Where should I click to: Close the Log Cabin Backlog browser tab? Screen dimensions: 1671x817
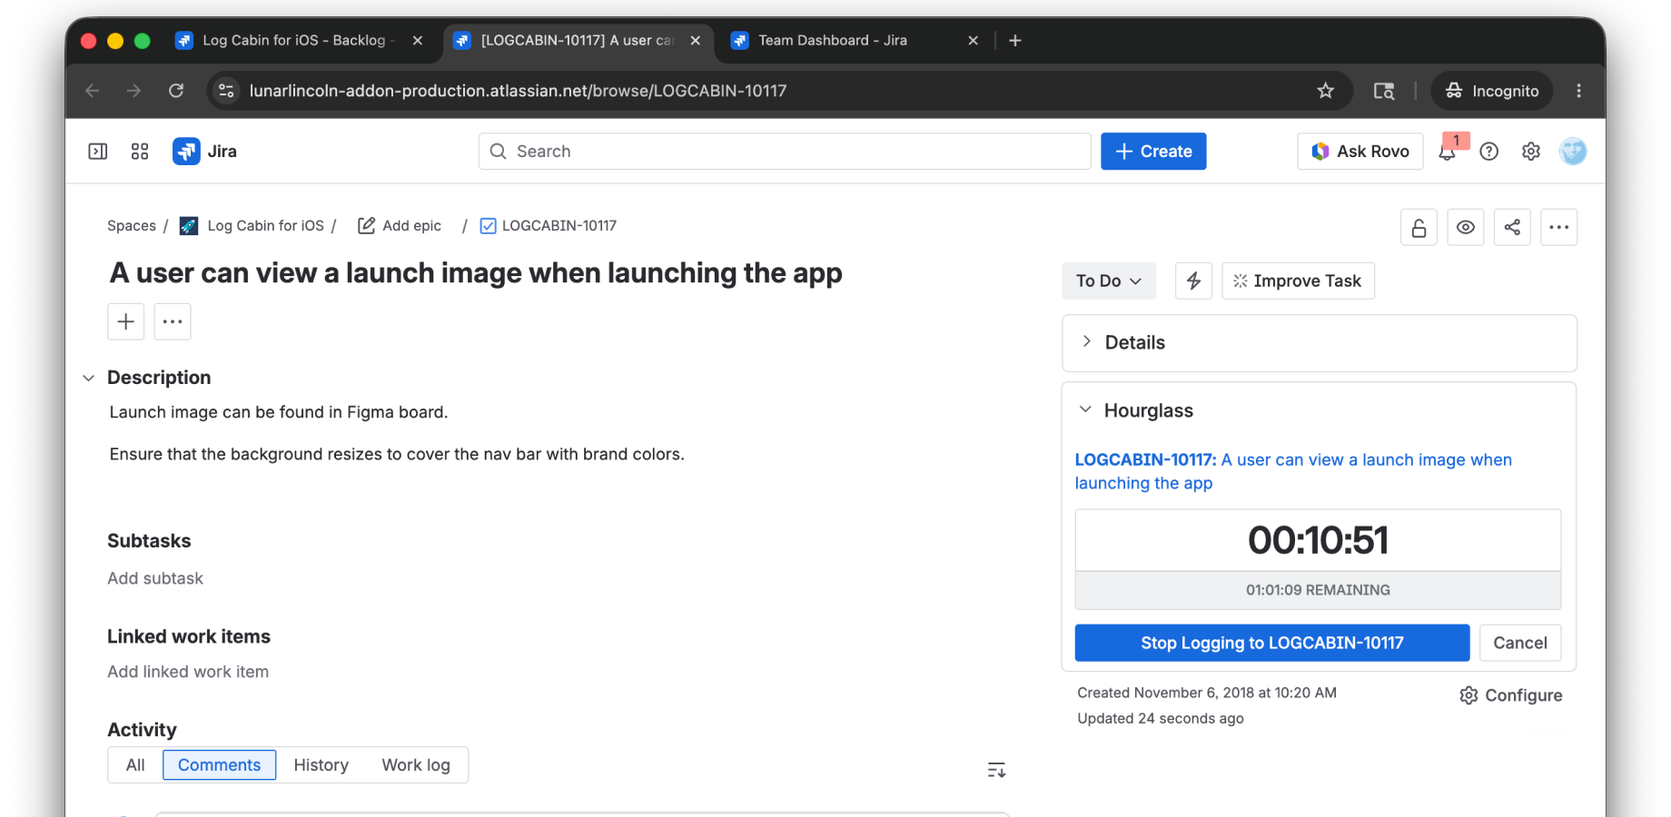click(x=417, y=41)
